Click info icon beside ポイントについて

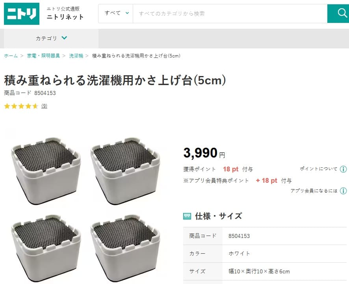click(343, 169)
